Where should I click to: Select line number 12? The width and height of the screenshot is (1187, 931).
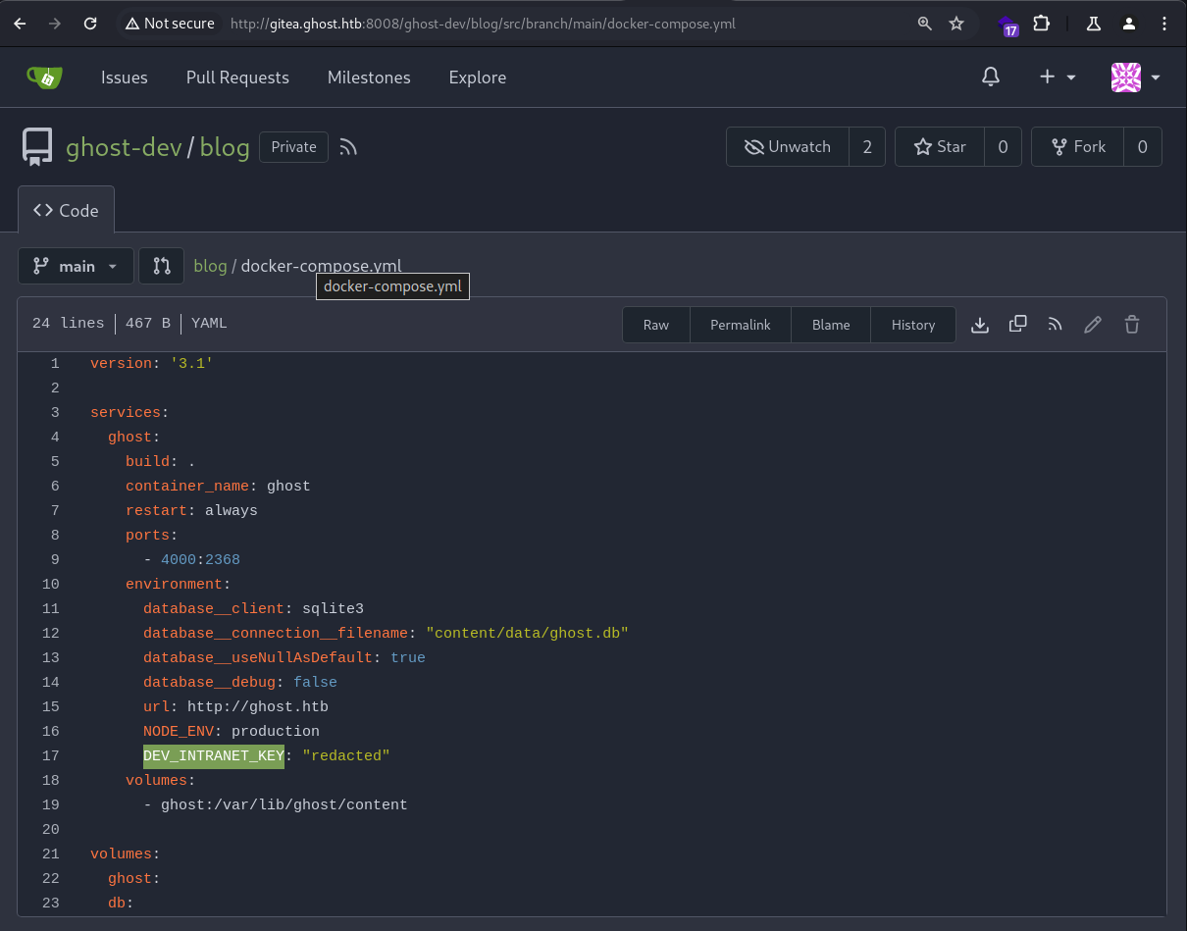(51, 633)
